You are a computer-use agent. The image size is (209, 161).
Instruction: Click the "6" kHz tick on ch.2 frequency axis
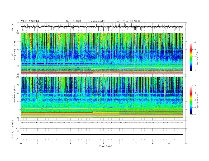click(18, 93)
